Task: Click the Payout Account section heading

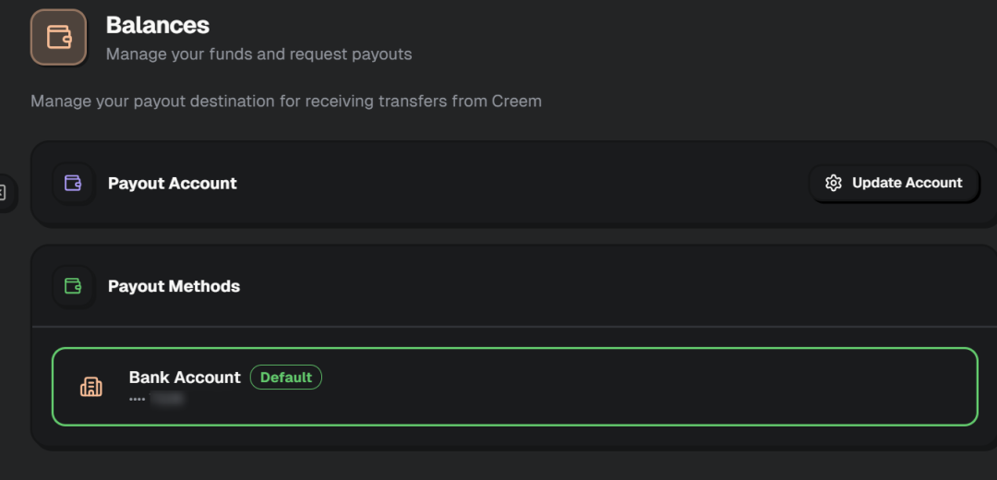Action: [173, 183]
